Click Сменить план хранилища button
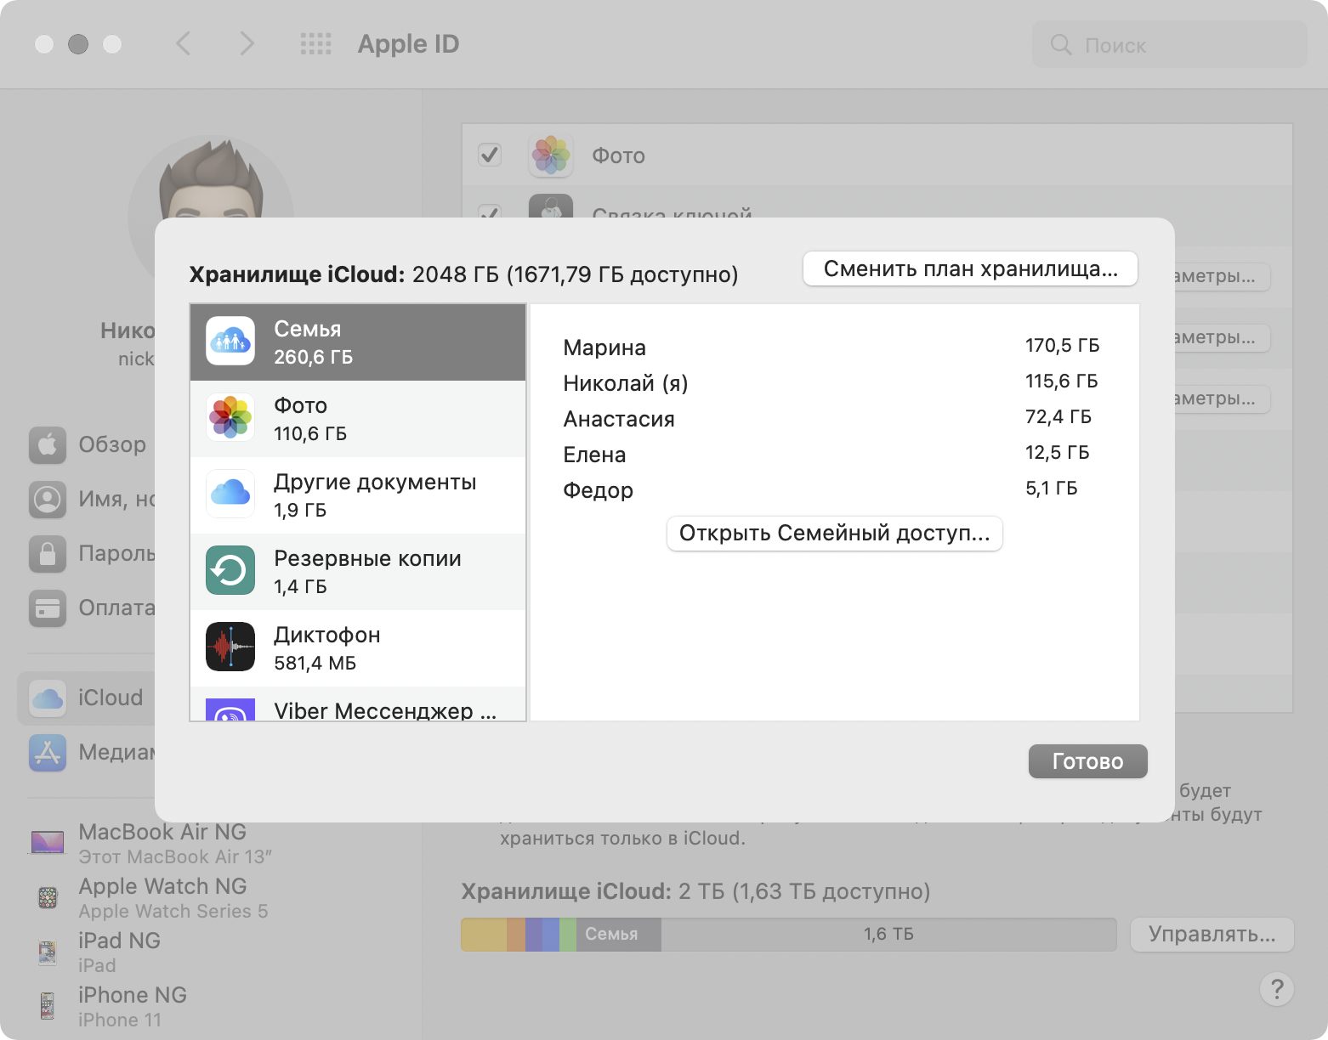1328x1040 pixels. click(970, 268)
